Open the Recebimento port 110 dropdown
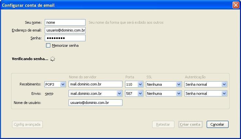Image resolution: width=241 pixels, height=139 pixels. click(x=134, y=84)
